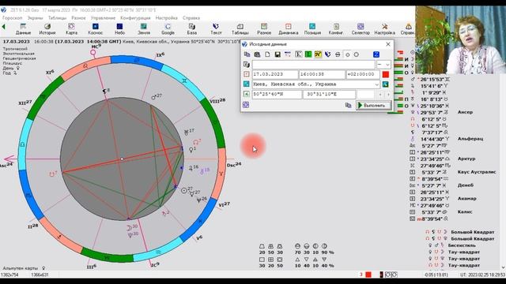Viewport: 506px width, 284px height.
Task: Select the Арктур star label
Action: (x=466, y=159)
